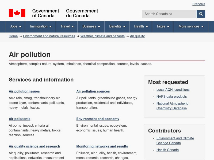Open the Air pollution issues link
The image size is (214, 160).
[24, 91]
